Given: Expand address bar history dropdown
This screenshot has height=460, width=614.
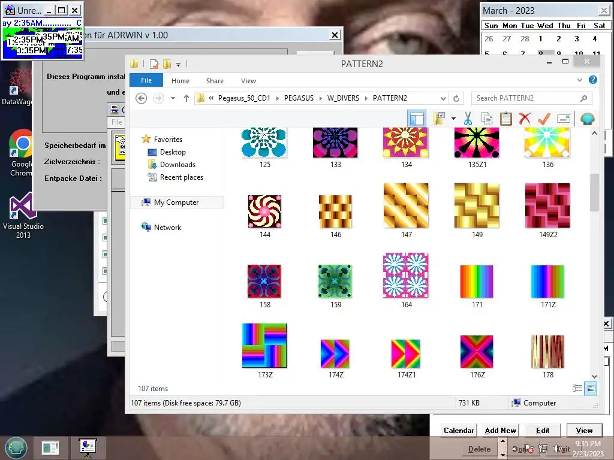Looking at the screenshot, I should [x=443, y=98].
